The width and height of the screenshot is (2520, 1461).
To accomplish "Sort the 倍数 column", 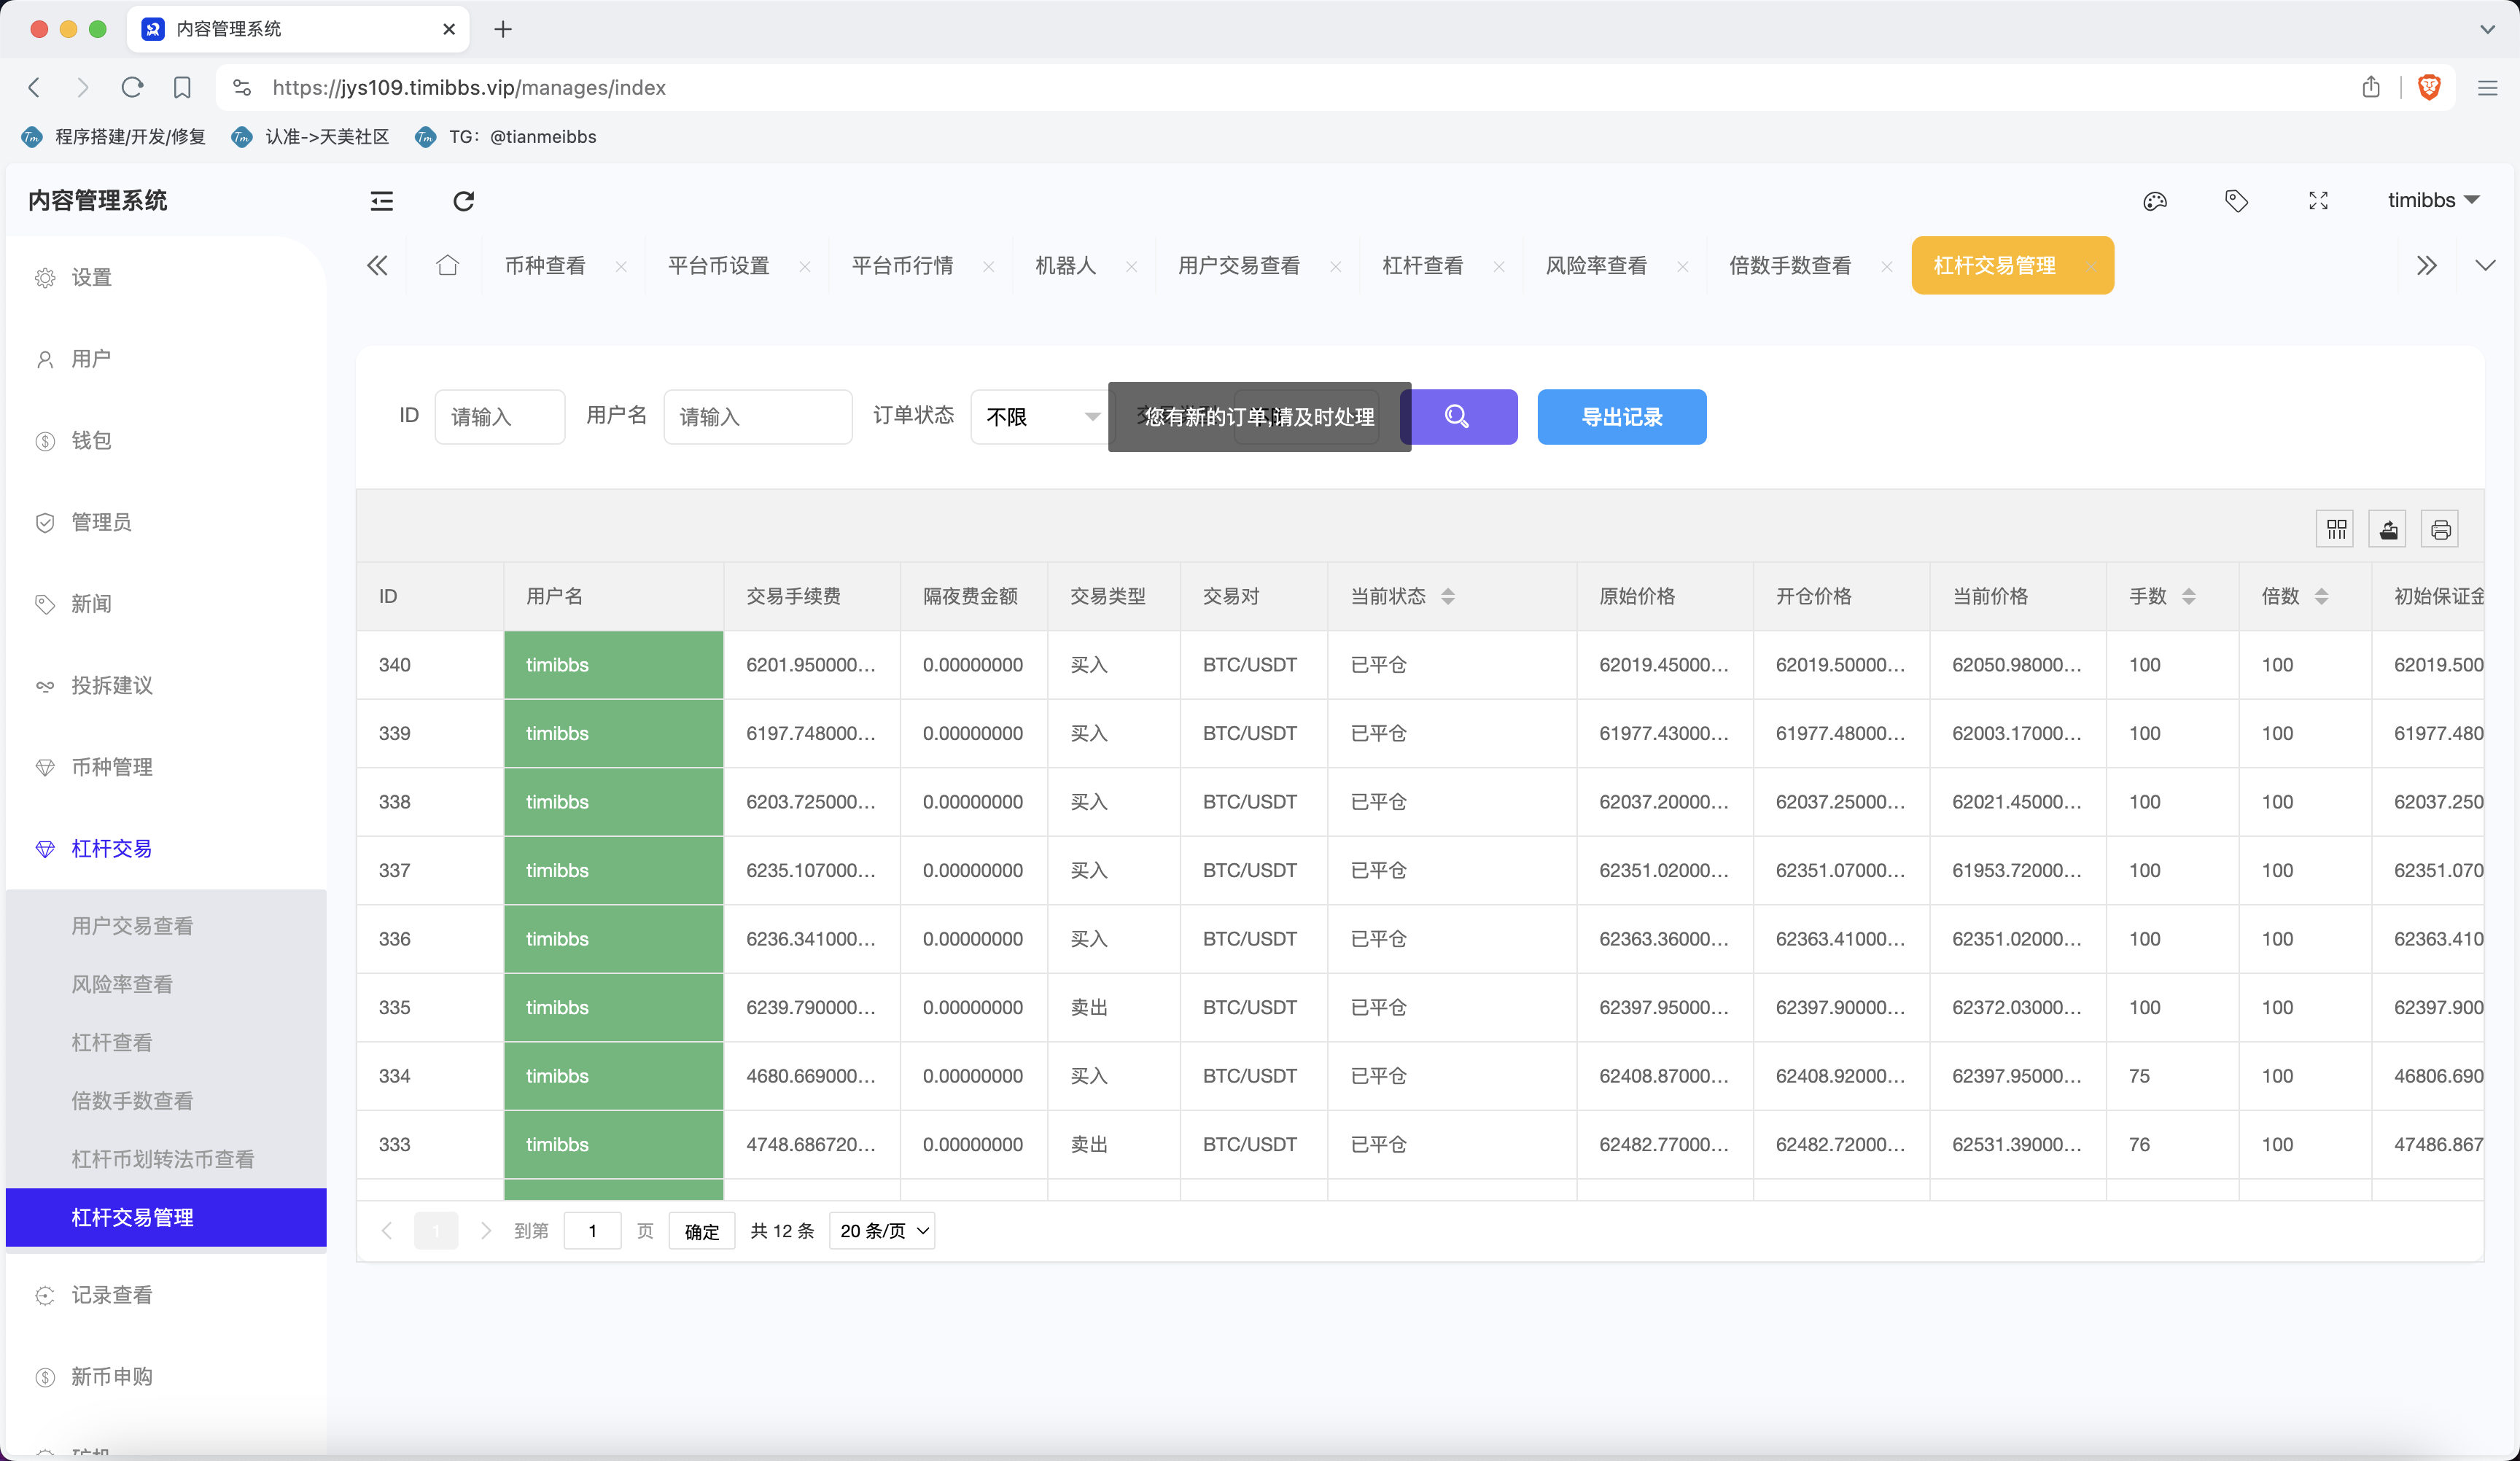I will click(2321, 596).
